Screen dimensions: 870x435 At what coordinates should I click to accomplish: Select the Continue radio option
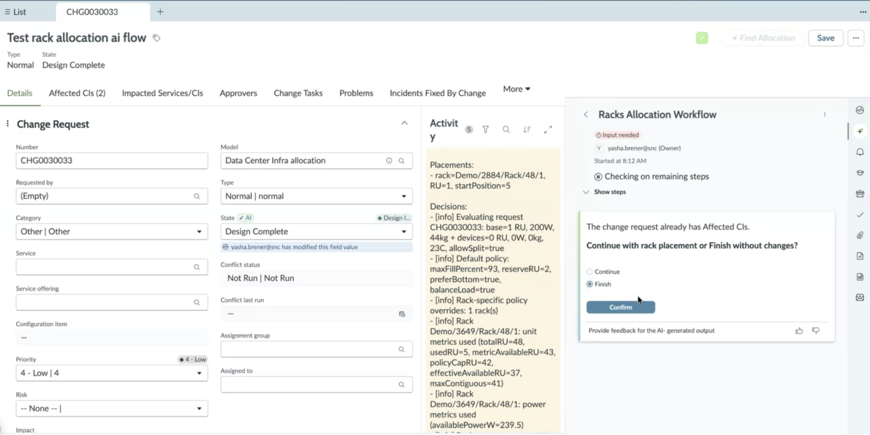pos(589,272)
